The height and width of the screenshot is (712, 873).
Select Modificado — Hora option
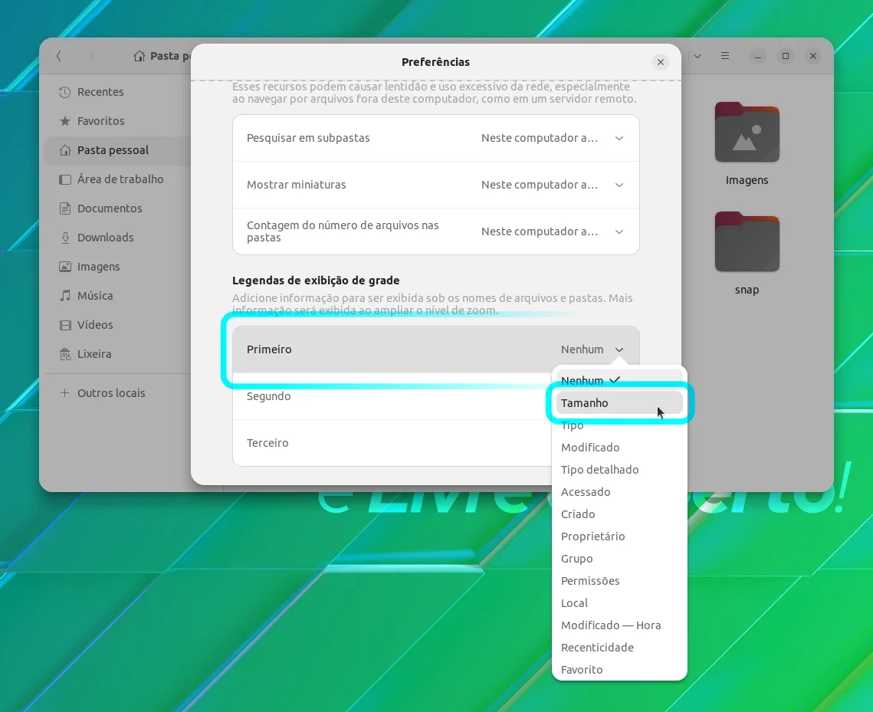pyautogui.click(x=619, y=625)
